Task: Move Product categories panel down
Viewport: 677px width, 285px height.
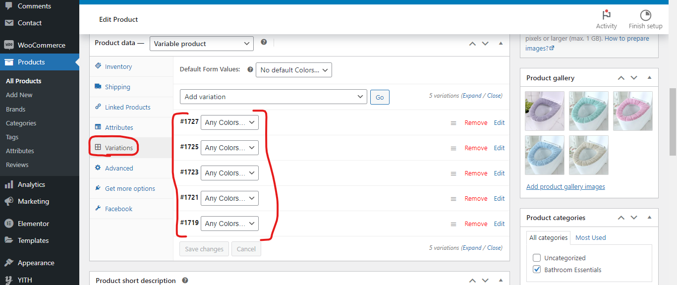Action: tap(634, 218)
